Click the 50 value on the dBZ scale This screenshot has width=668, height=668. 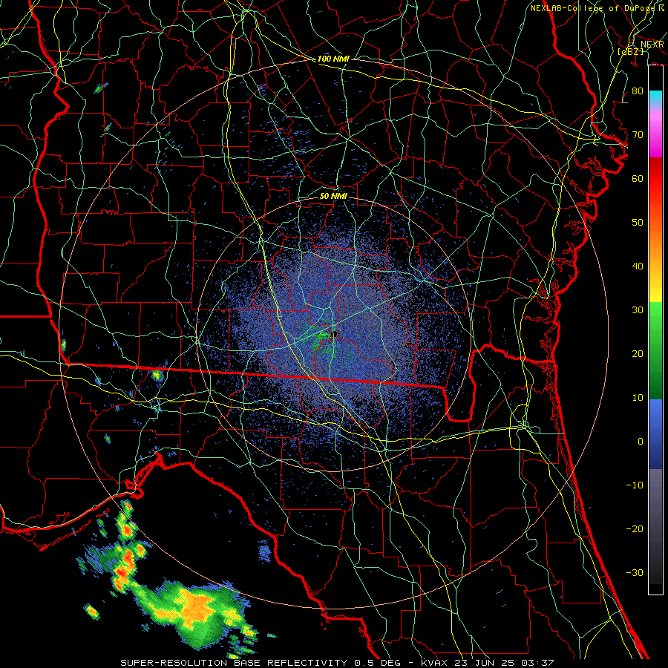click(x=638, y=223)
